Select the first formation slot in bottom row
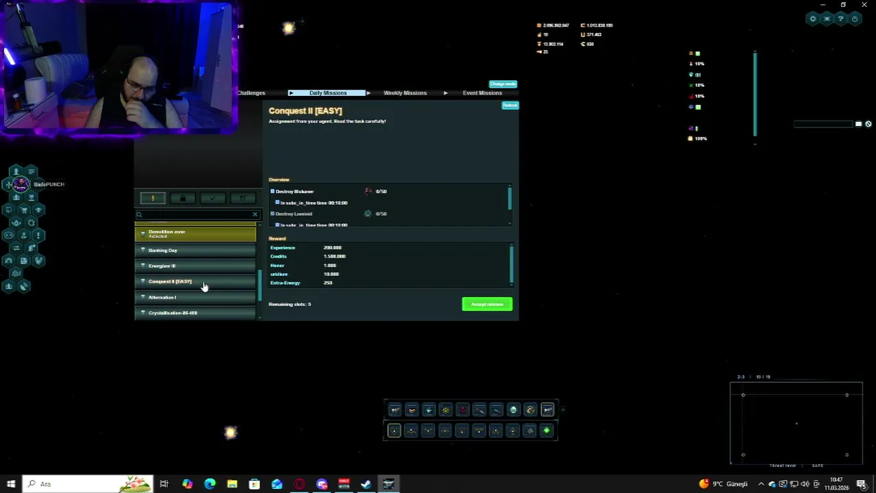The height and width of the screenshot is (493, 876). [x=394, y=431]
